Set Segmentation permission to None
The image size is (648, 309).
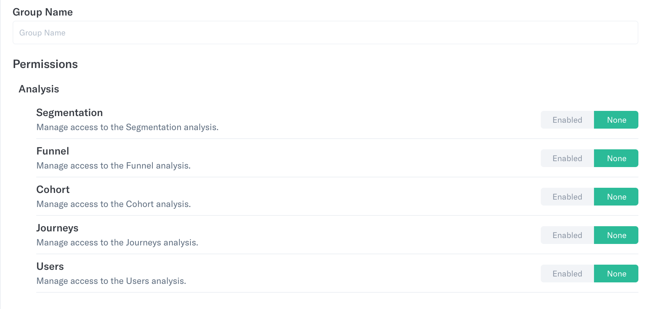tap(616, 120)
